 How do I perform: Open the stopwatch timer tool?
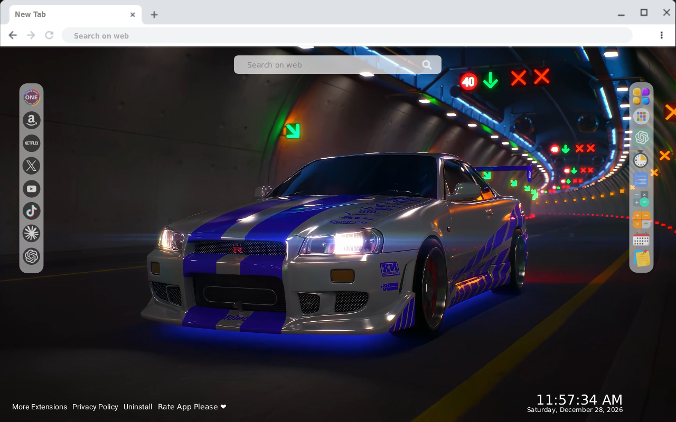[641, 159]
